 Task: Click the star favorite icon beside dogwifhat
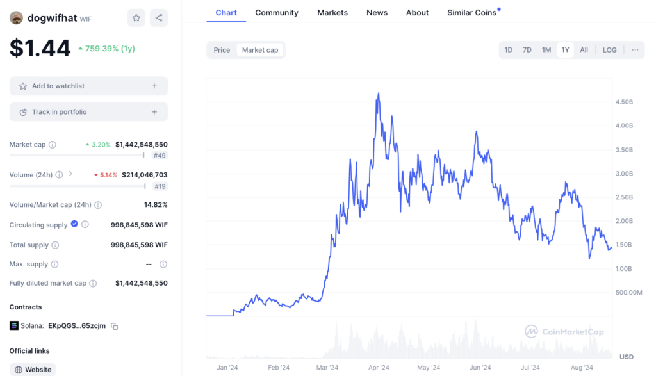[x=136, y=18]
